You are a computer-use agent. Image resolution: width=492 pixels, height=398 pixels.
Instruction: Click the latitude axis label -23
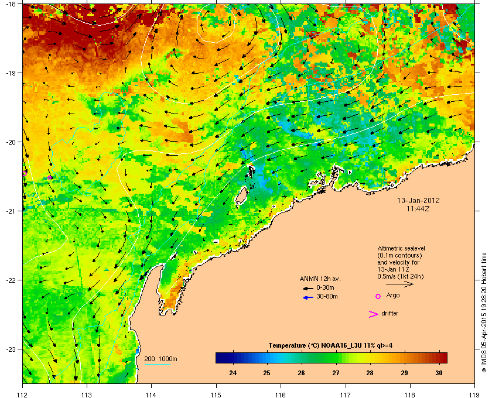coord(10,349)
